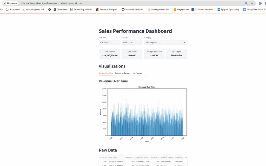The image size is (266, 166).
Task: Open the Pandas to PostgreSQL bookmark
Action: coord(107,10)
